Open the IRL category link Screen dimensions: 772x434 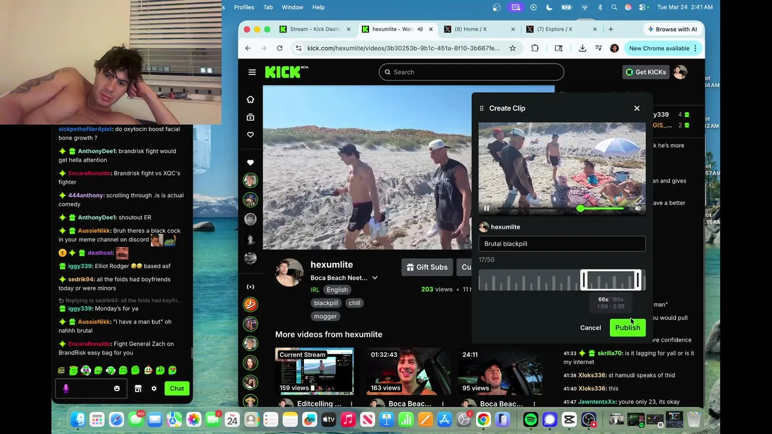(315, 290)
